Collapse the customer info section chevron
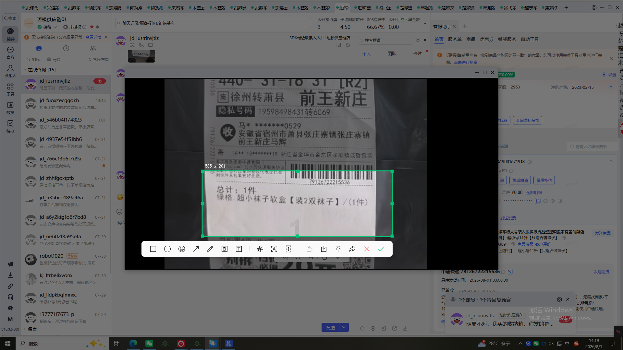Viewport: 623px width, 350px height. 611,87
